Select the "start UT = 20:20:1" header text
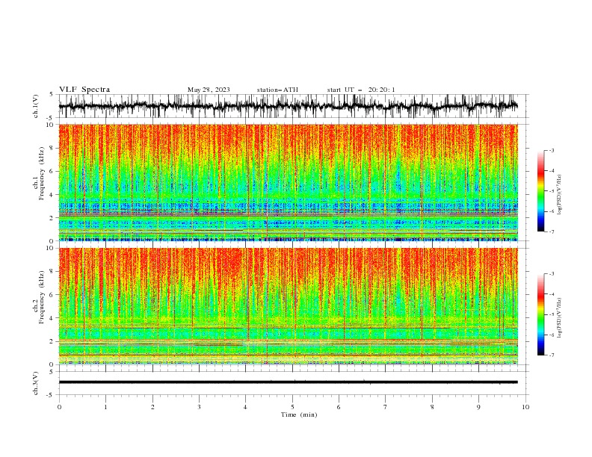The height and width of the screenshot is (457, 592). (x=361, y=90)
